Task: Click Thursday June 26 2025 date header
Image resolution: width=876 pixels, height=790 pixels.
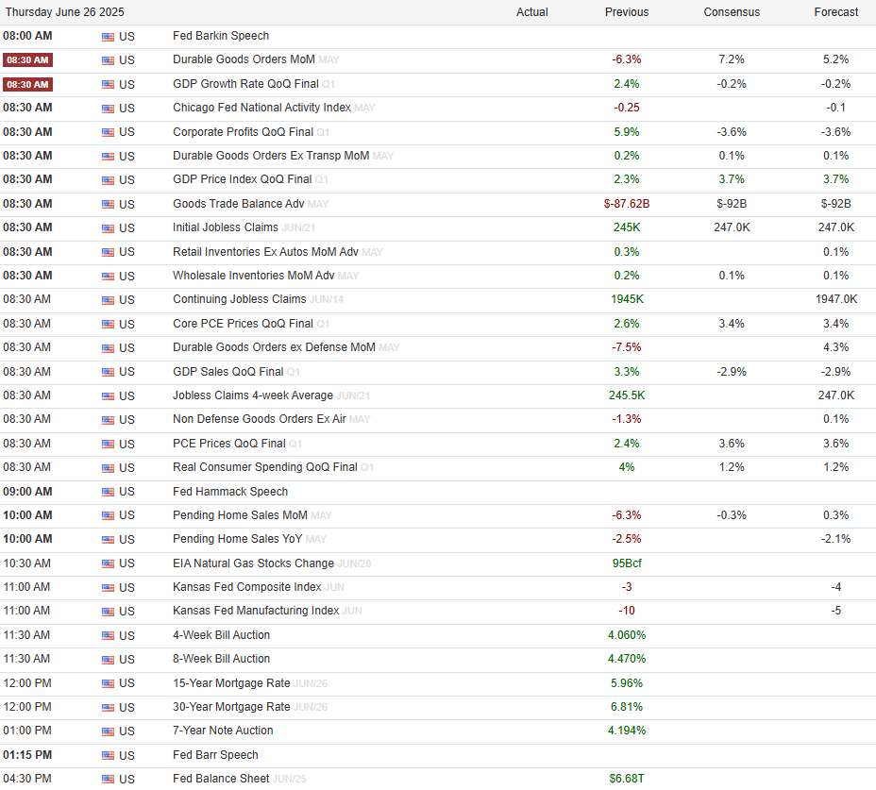Action: [x=65, y=12]
